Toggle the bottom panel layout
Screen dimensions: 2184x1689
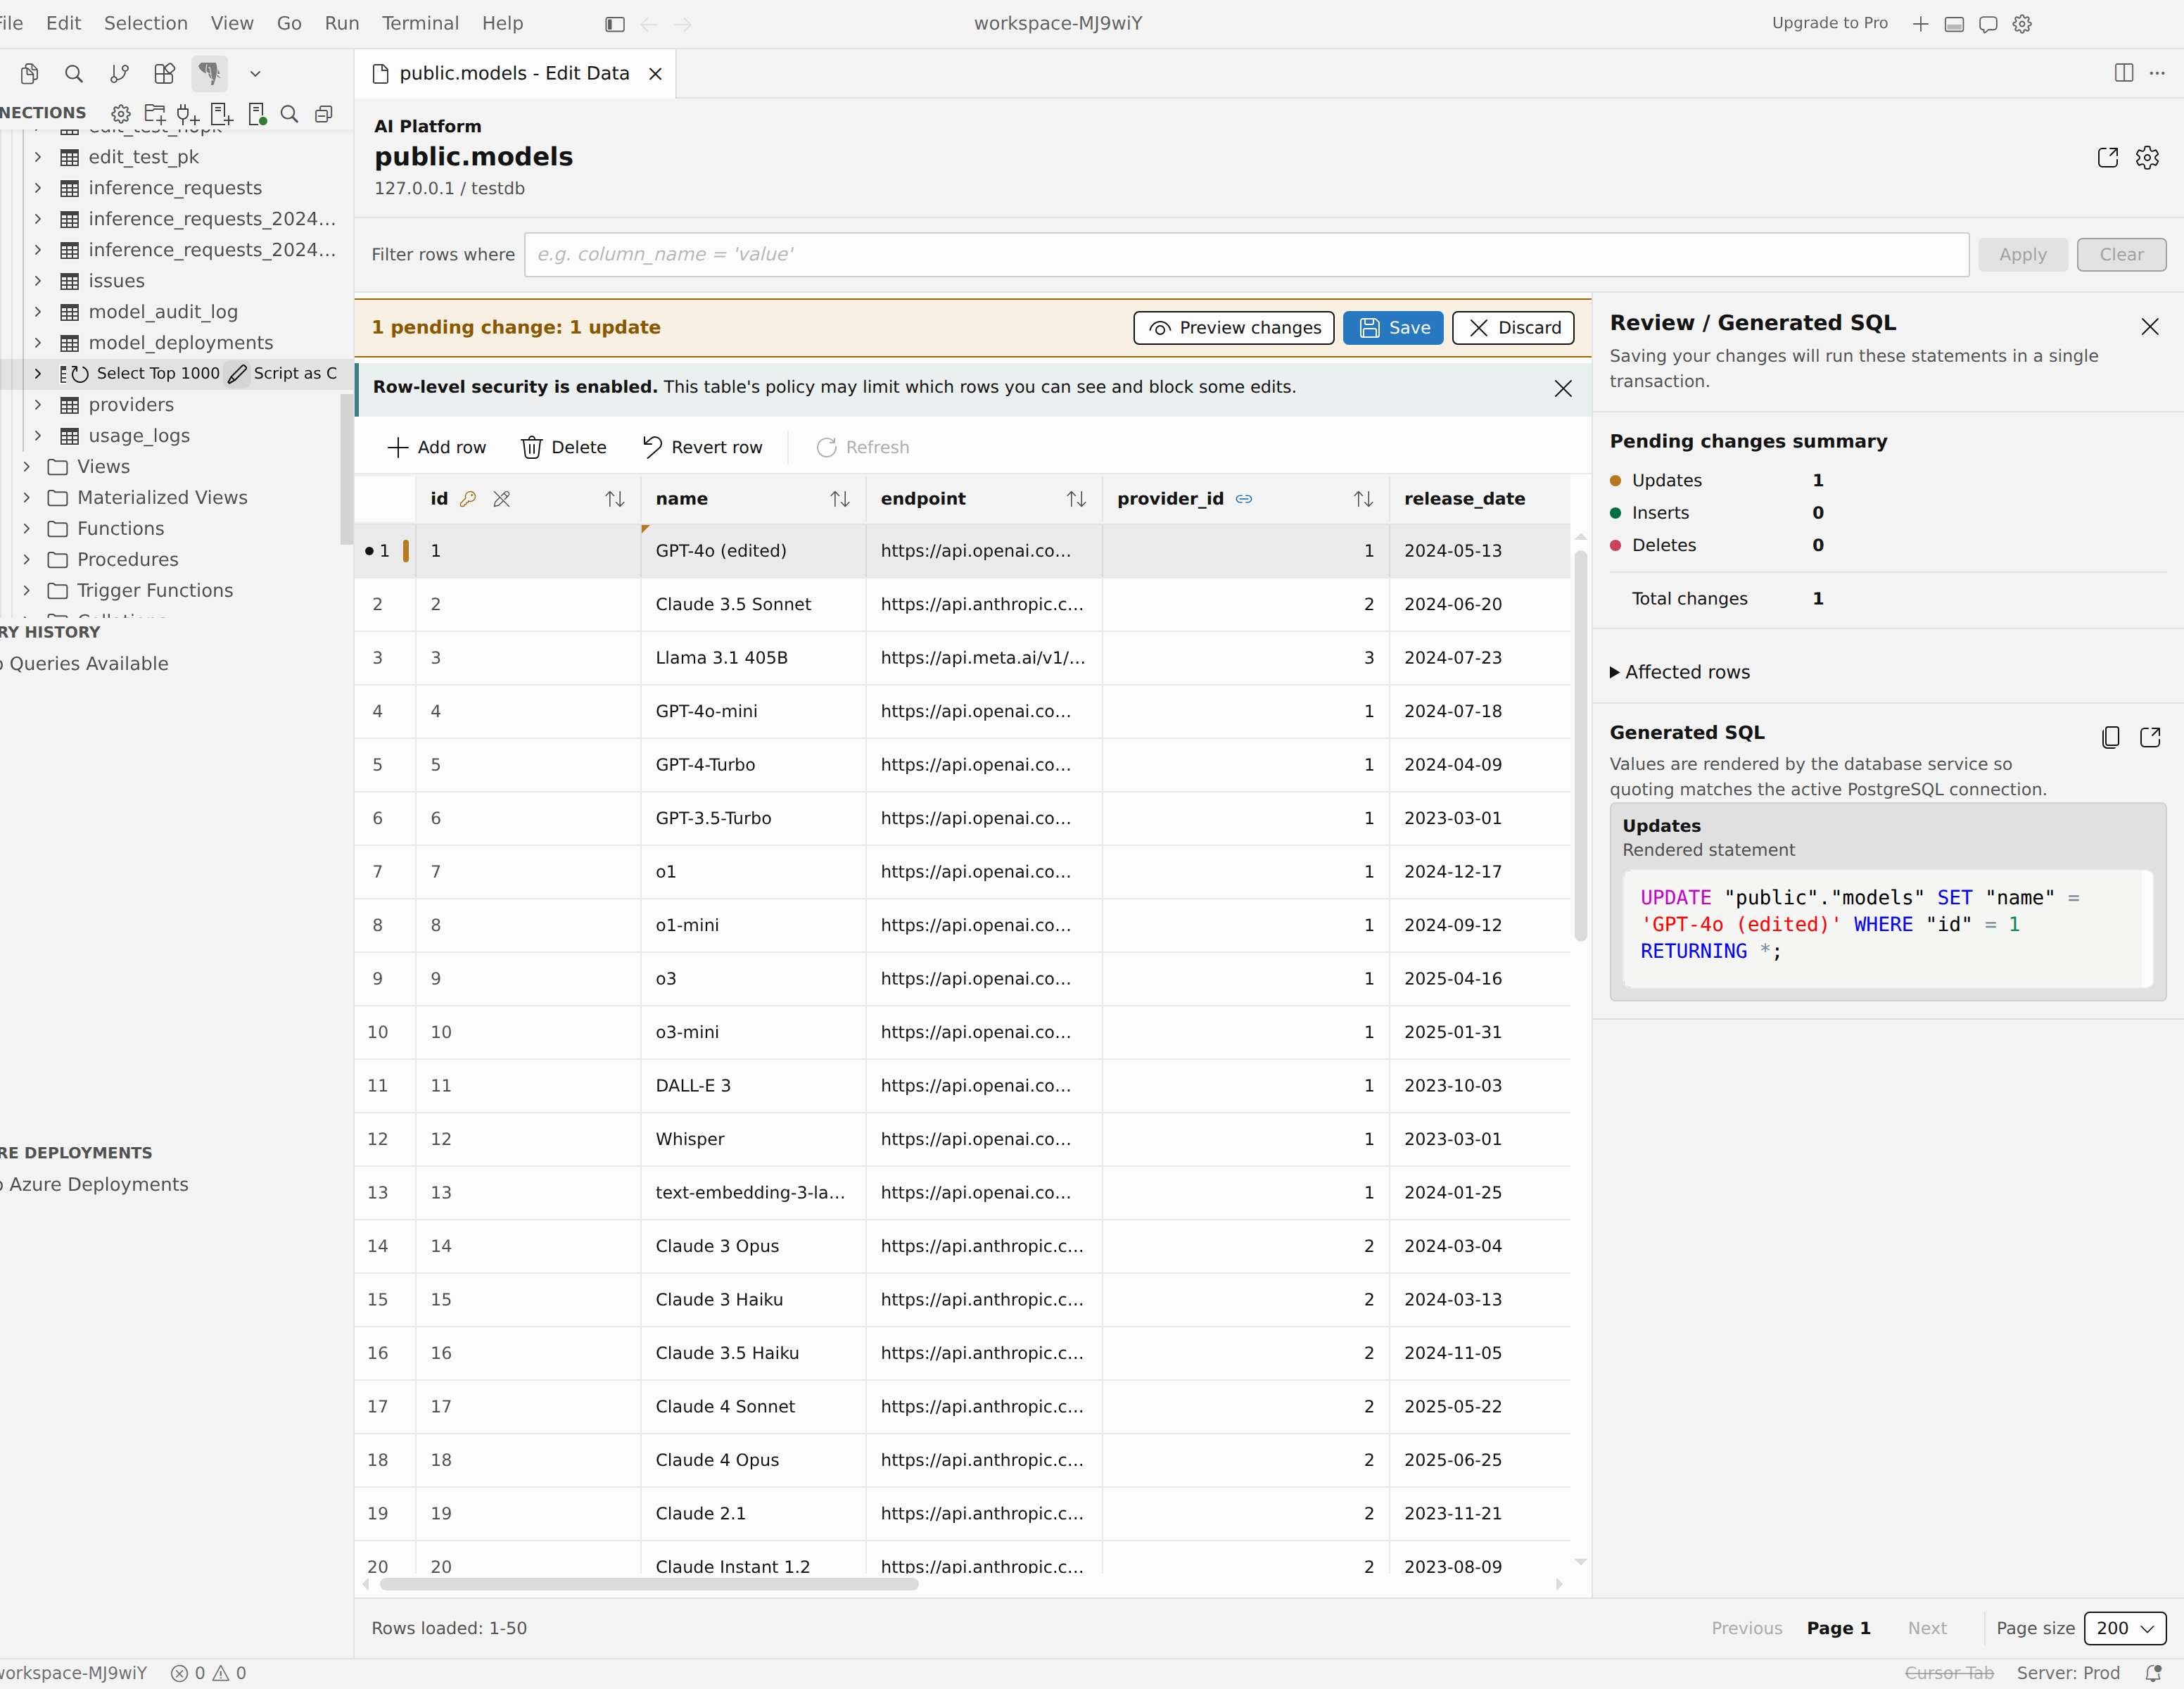1954,24
